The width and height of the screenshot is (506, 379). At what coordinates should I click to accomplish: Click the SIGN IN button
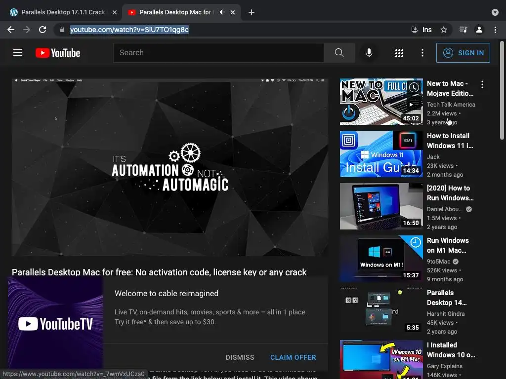(x=463, y=52)
